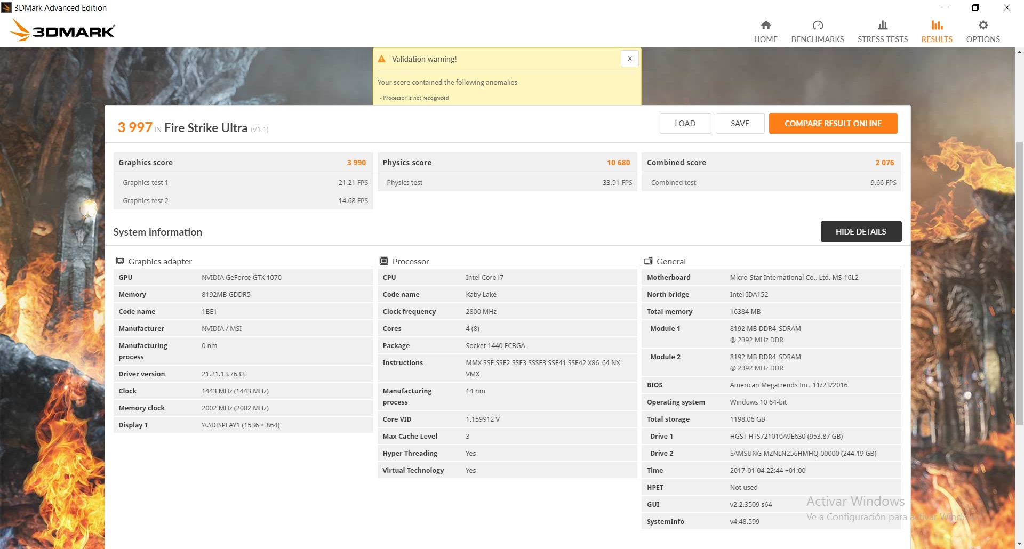Click the benchmarks gauge icon
Screen dimensions: 1024x549
point(818,25)
